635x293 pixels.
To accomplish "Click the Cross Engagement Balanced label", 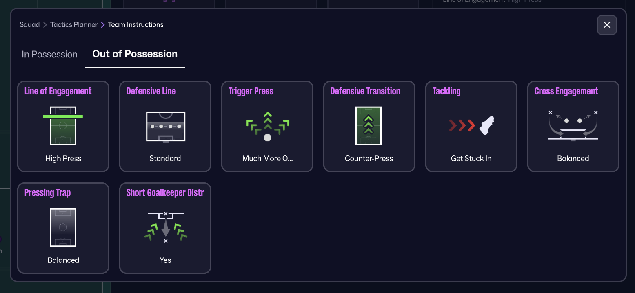I will click(573, 159).
